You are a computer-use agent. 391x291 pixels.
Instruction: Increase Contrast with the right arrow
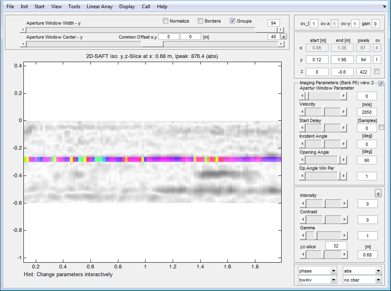pyautogui.click(x=345, y=219)
